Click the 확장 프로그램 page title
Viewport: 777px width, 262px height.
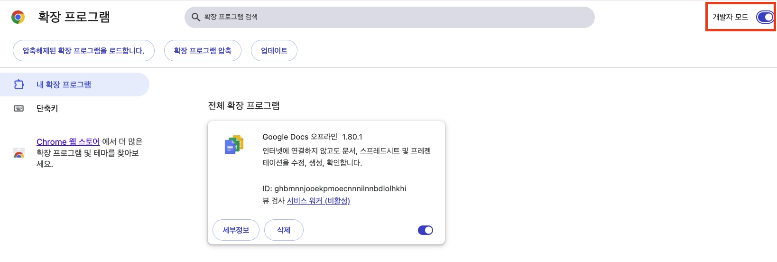pos(74,17)
